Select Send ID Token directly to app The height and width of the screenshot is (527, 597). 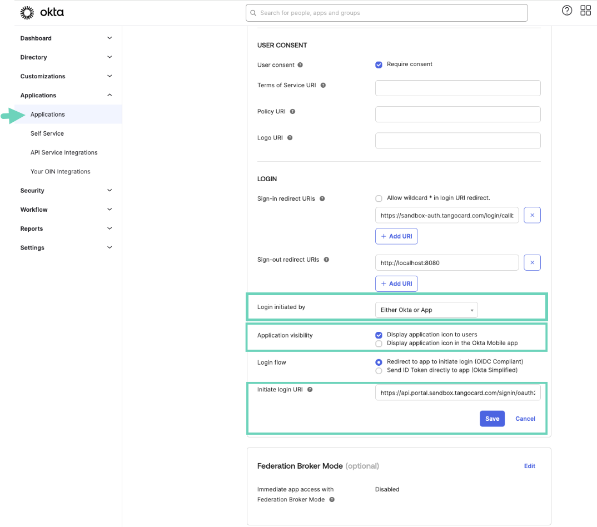click(379, 370)
